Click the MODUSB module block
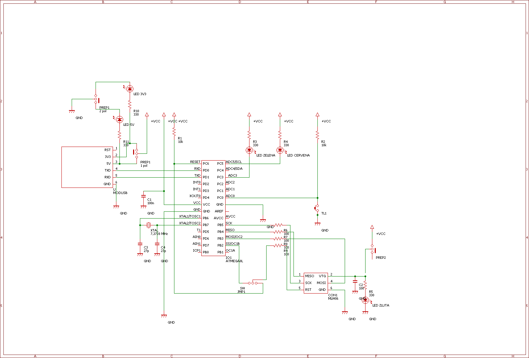 tap(87, 167)
